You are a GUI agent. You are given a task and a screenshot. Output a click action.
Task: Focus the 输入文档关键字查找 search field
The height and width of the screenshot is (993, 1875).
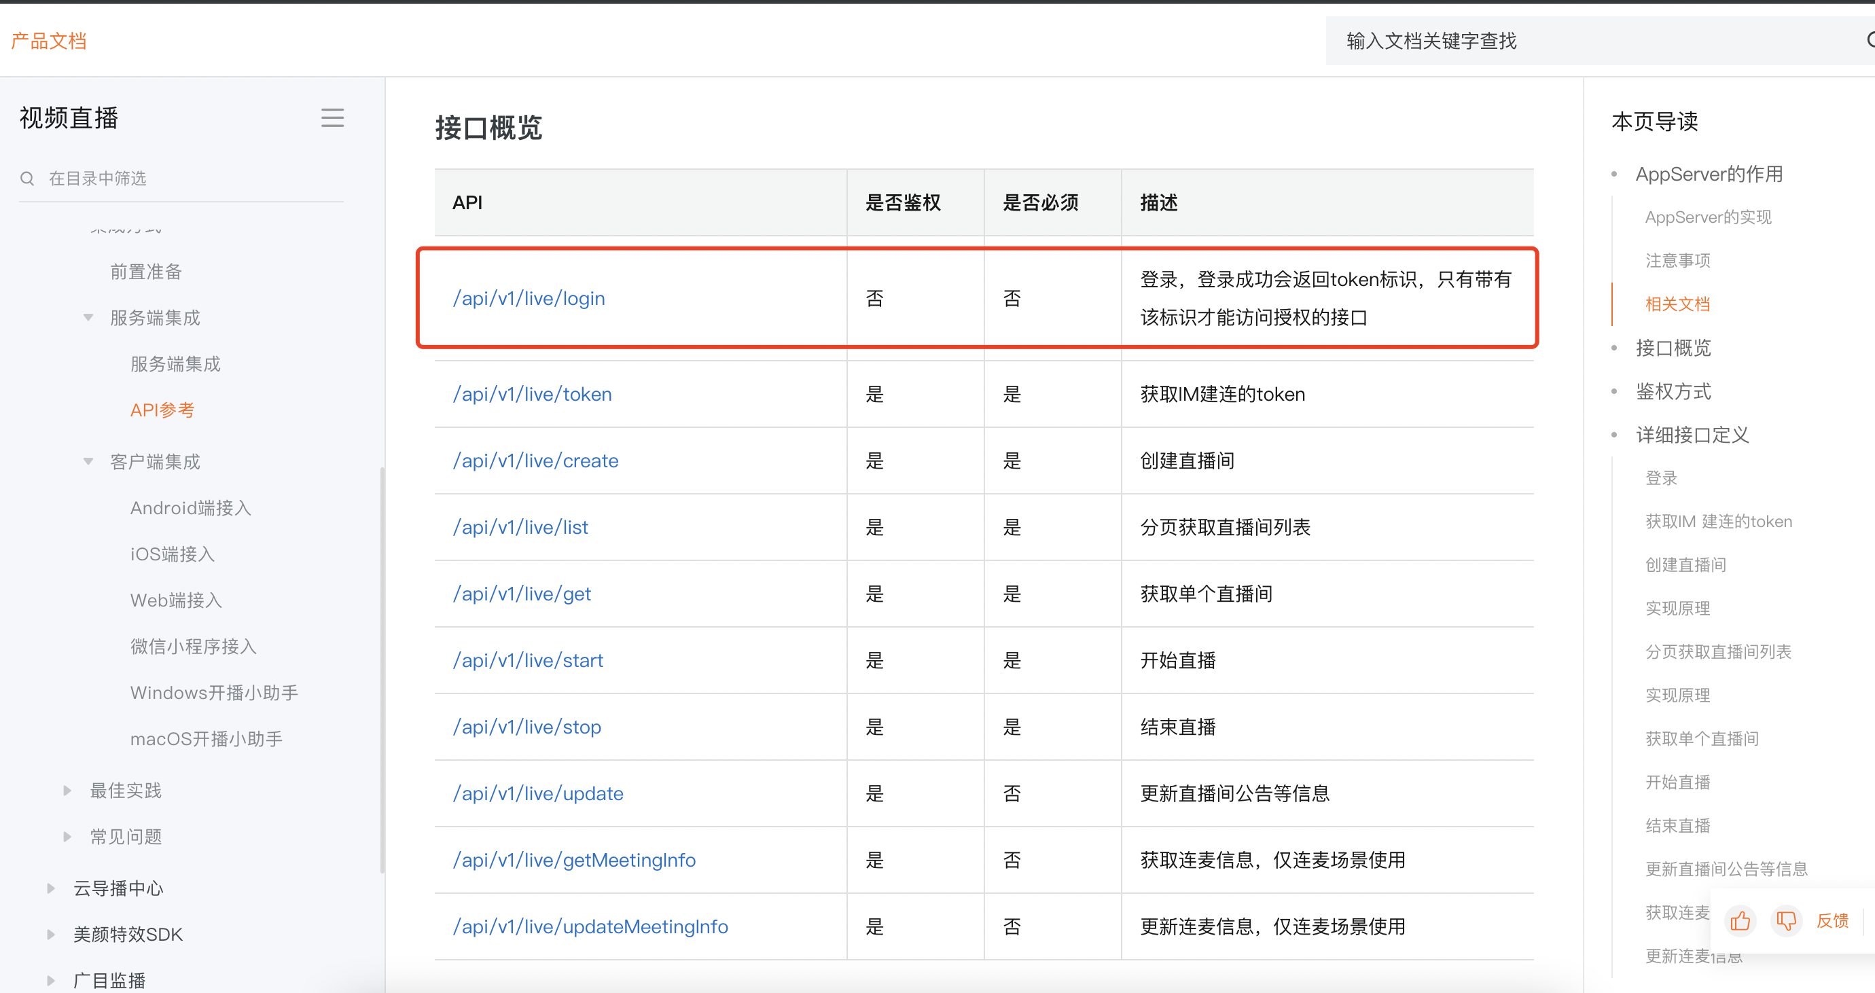1600,41
